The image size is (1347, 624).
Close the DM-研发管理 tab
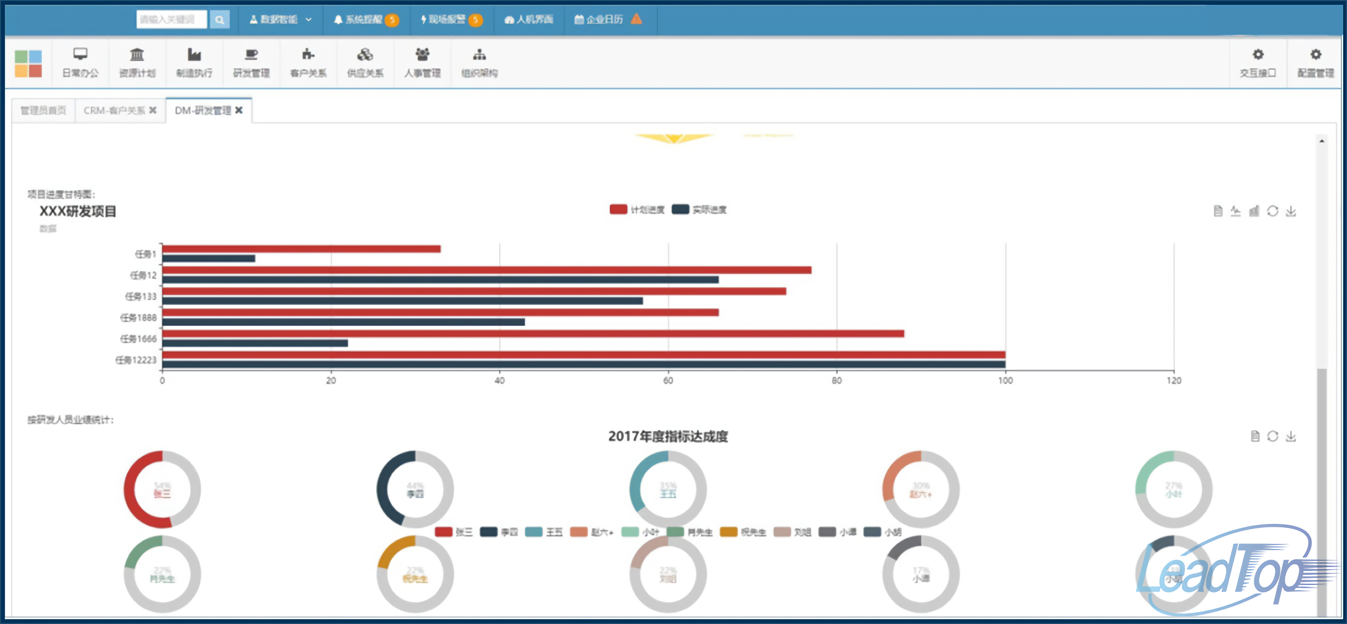239,110
